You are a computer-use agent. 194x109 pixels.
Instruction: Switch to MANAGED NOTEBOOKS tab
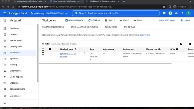tap(53, 27)
